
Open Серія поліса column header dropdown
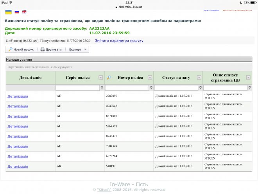click(x=101, y=78)
